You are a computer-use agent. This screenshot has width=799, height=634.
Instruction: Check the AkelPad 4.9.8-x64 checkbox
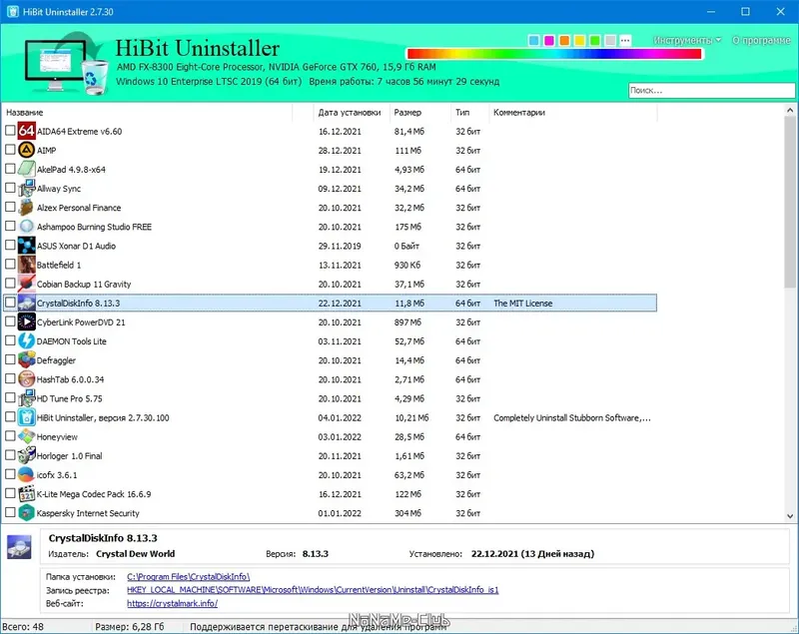(x=10, y=169)
